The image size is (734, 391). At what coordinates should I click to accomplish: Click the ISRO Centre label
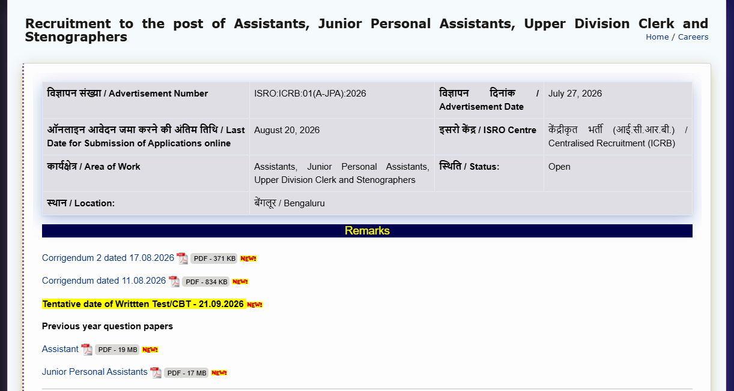(488, 130)
